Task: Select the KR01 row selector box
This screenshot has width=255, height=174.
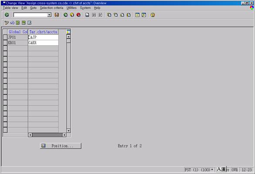Action: click(5, 43)
